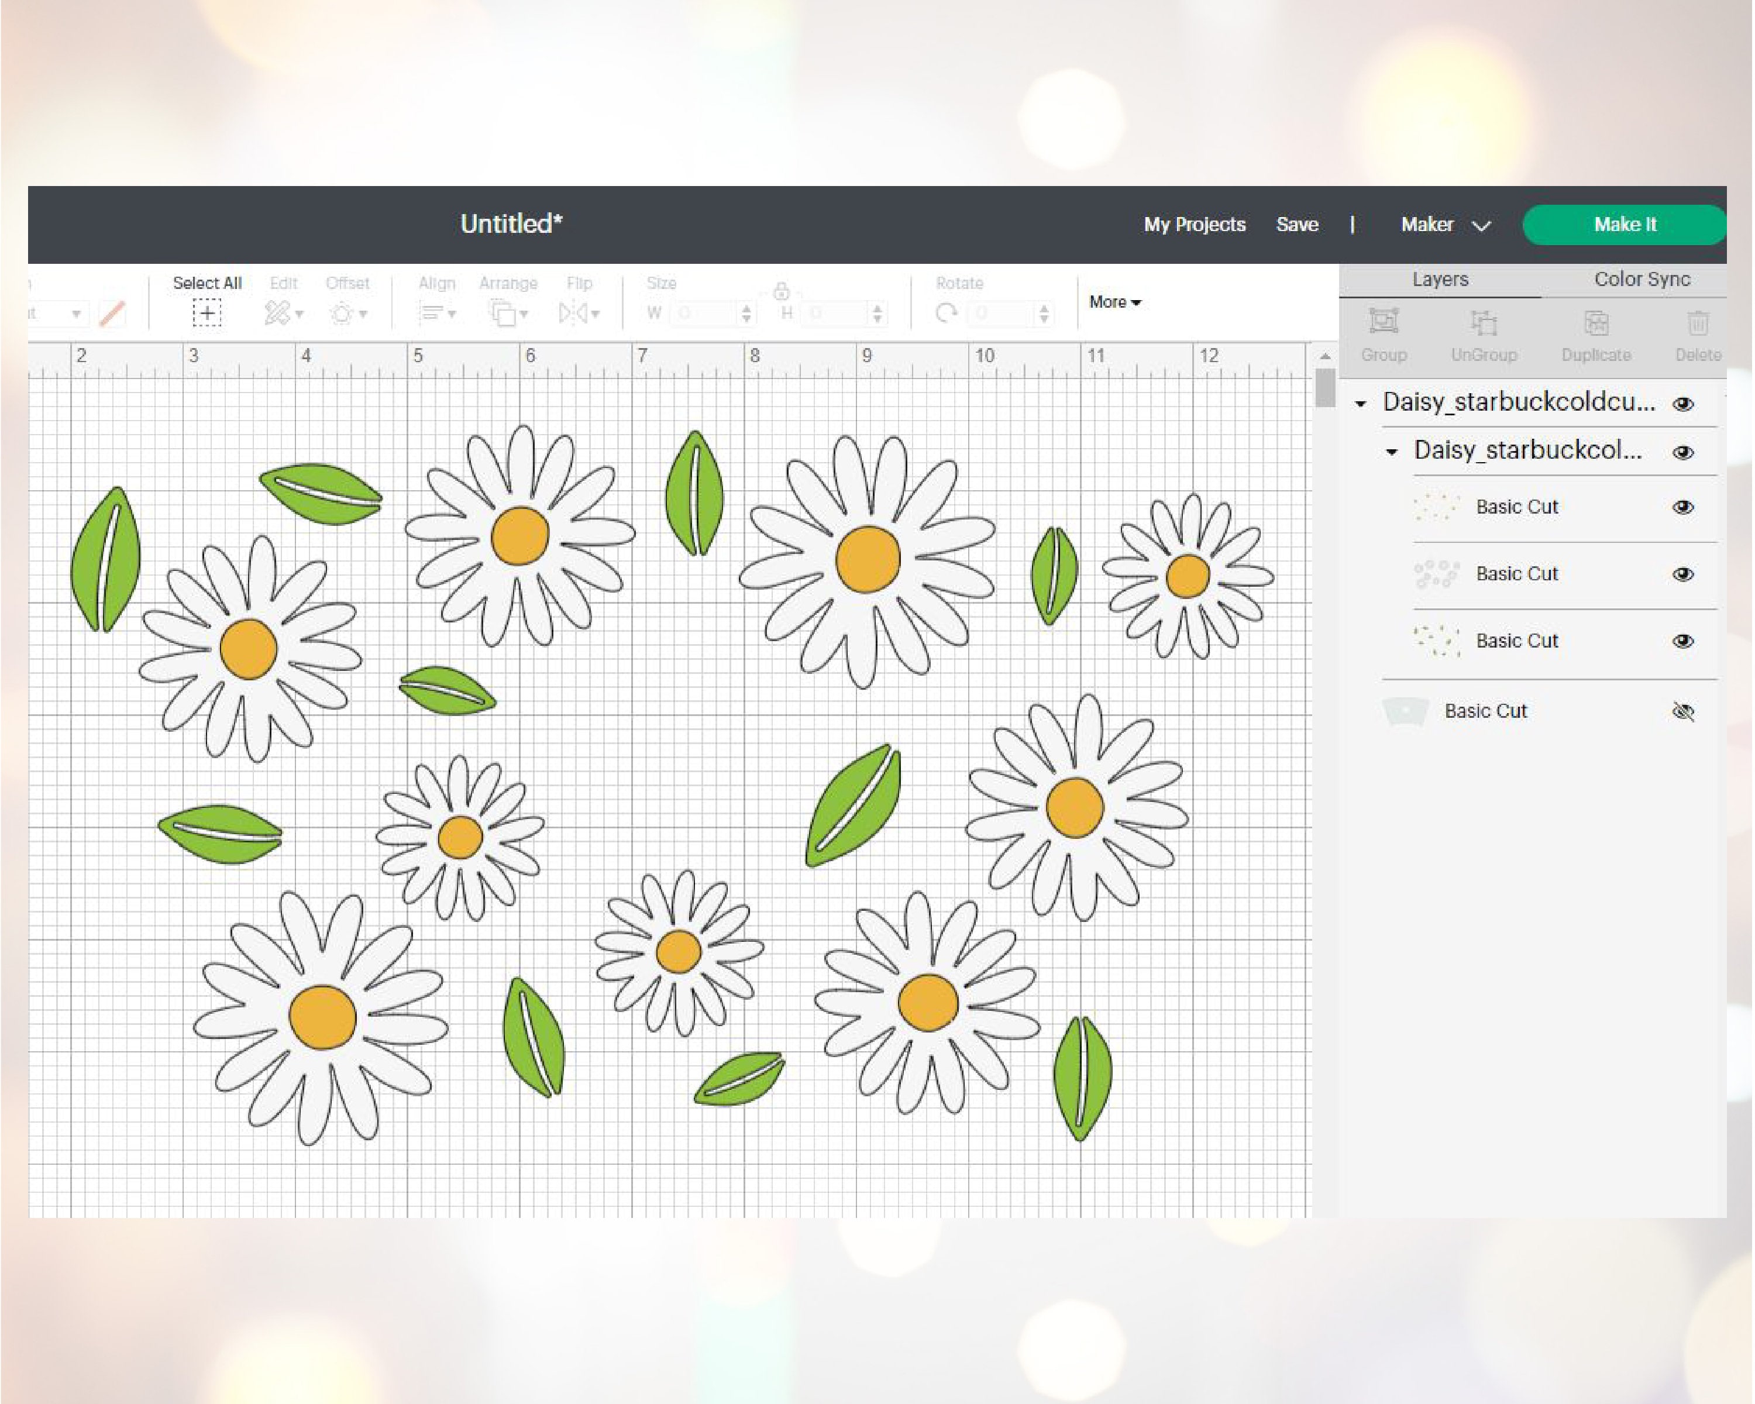Image resolution: width=1755 pixels, height=1404 pixels.
Task: Collapse the Daisy_starbuckcoldcu group
Action: (x=1362, y=402)
